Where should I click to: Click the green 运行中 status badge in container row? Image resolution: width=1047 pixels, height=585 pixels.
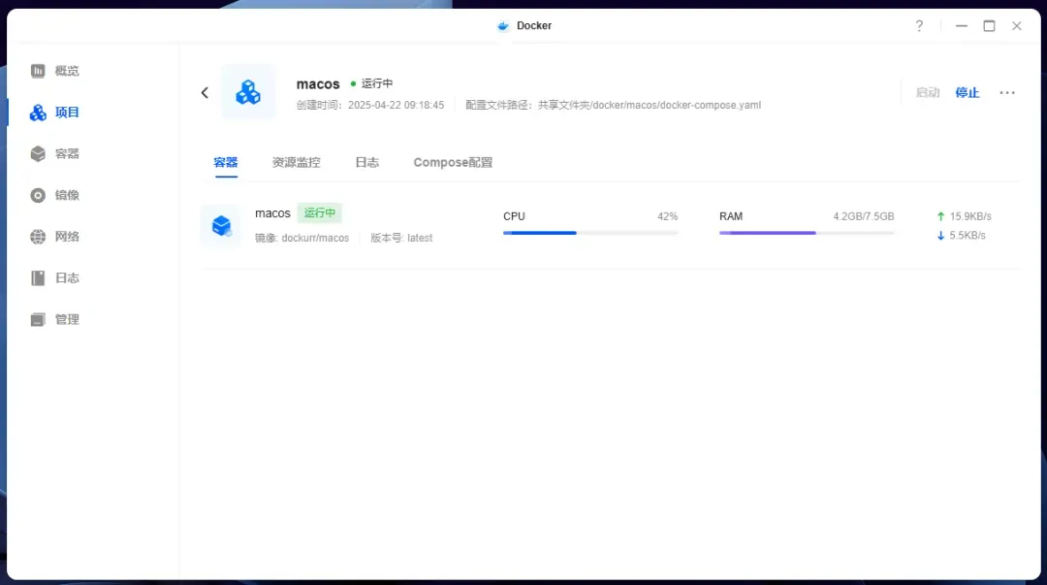coord(320,212)
